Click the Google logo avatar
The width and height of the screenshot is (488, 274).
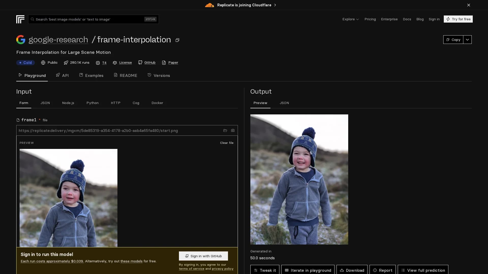pyautogui.click(x=21, y=40)
